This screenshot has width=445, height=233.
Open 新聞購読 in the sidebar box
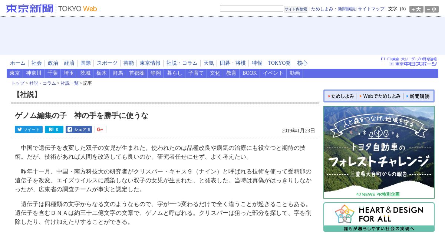[418, 96]
